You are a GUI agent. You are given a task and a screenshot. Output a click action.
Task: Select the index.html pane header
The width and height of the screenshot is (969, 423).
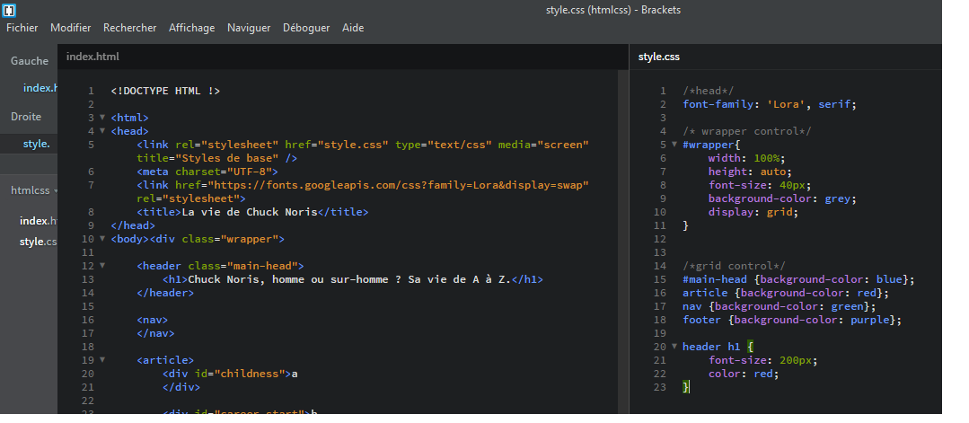click(92, 57)
